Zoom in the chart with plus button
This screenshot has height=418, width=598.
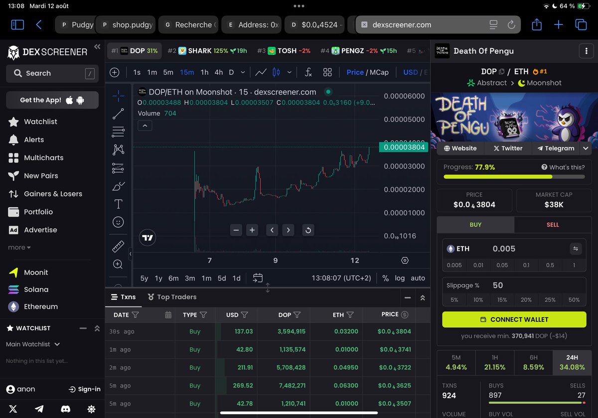[x=252, y=230]
